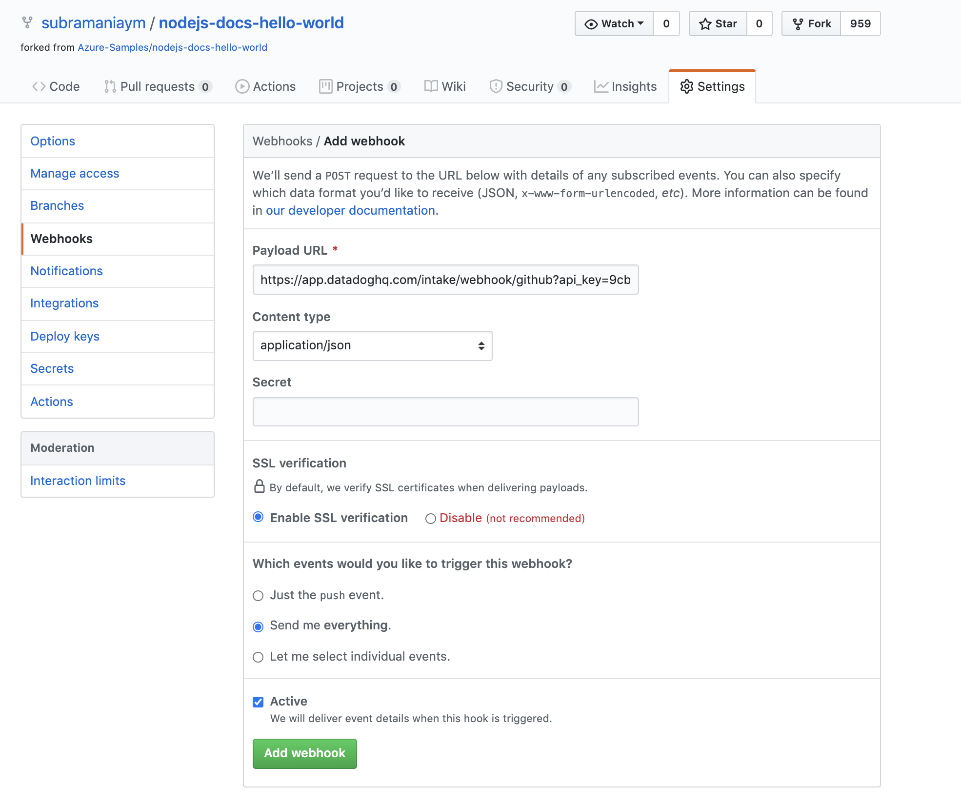This screenshot has width=961, height=807.
Task: View the star count
Action: [759, 23]
